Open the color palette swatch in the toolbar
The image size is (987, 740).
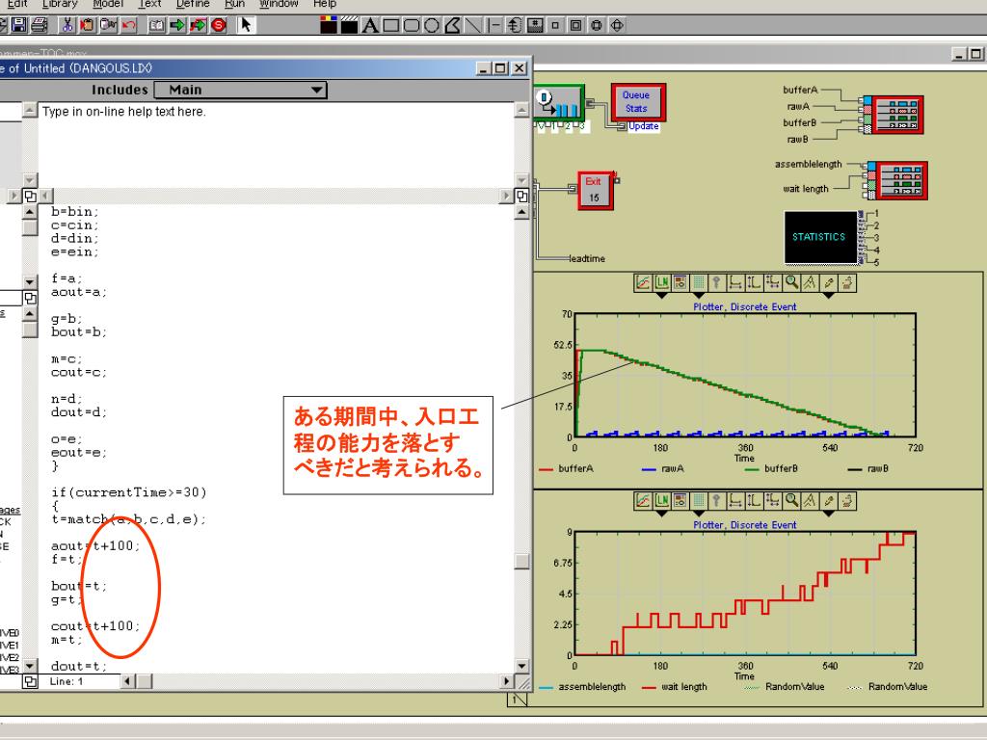pos(329,26)
